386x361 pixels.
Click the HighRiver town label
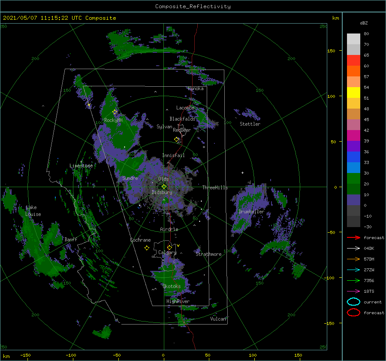coord(178,301)
